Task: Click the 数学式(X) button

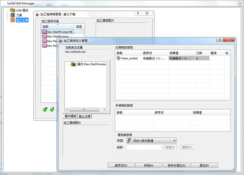Action: [x=121, y=165]
